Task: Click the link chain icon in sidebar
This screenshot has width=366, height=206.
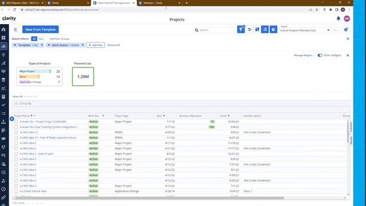Action: click(3, 197)
